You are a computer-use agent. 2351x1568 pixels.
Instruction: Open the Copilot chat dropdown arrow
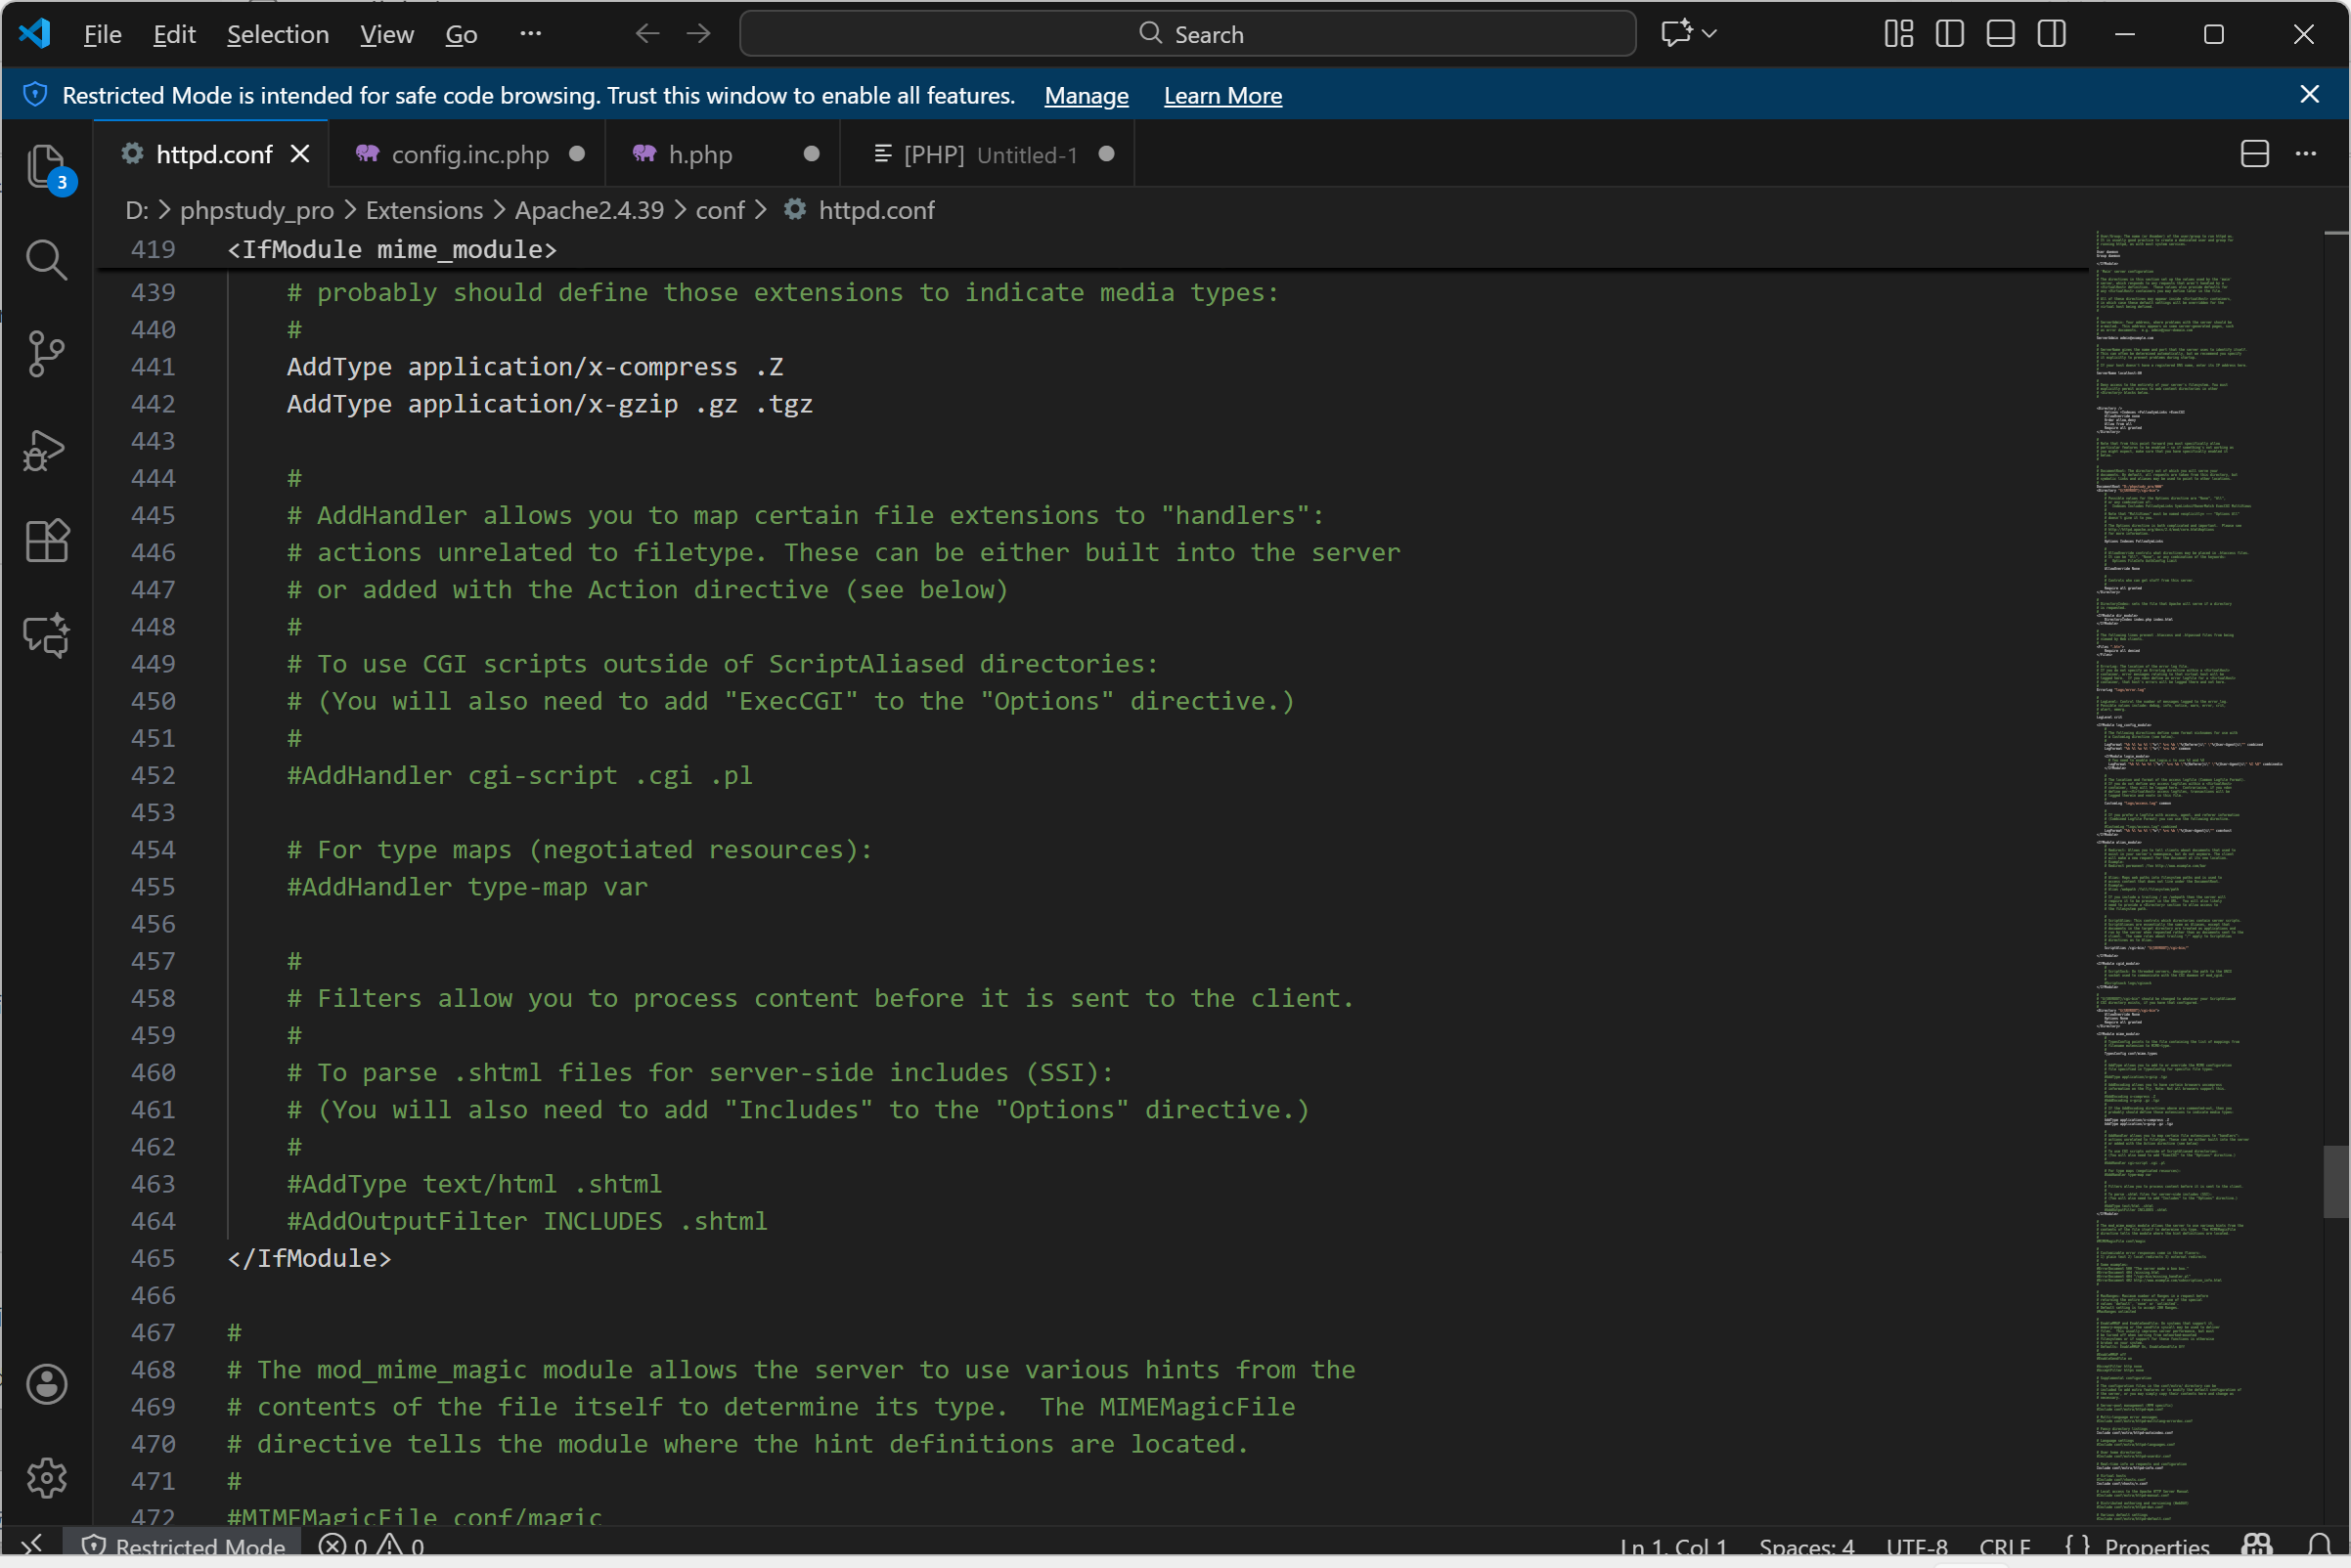[1708, 34]
